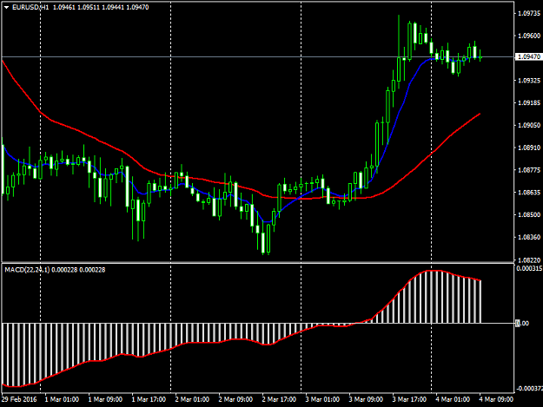This screenshot has width=543, height=407.
Task: Click the time label 1 Mar 09:00
Action: click(x=105, y=399)
